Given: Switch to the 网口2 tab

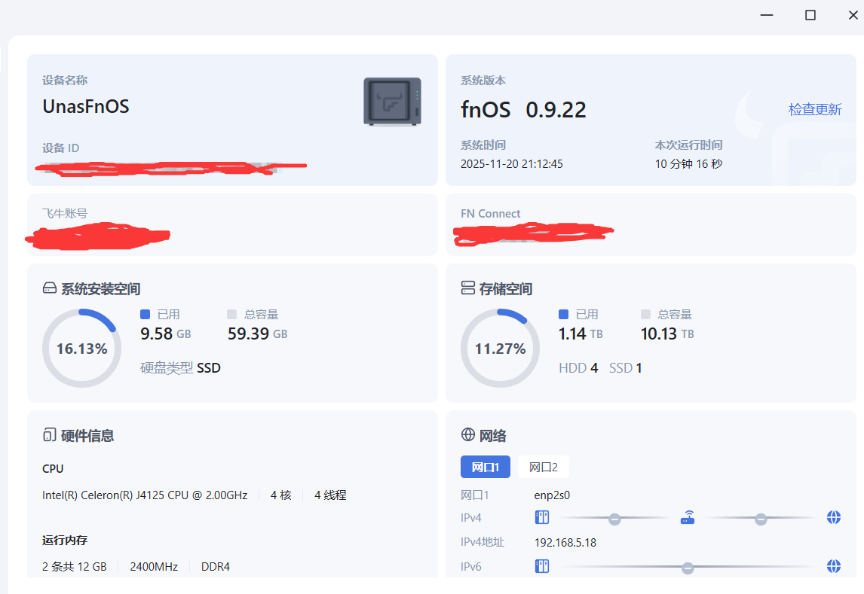Looking at the screenshot, I should coord(543,467).
